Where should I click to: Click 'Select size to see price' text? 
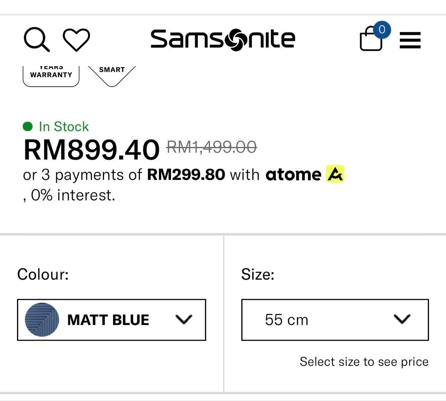click(x=364, y=362)
